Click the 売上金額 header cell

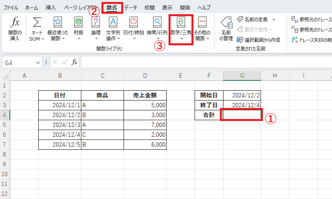pos(145,95)
